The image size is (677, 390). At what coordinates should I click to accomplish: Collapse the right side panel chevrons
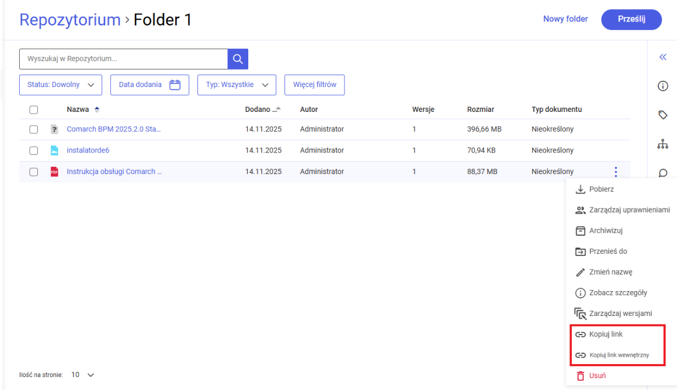(663, 57)
